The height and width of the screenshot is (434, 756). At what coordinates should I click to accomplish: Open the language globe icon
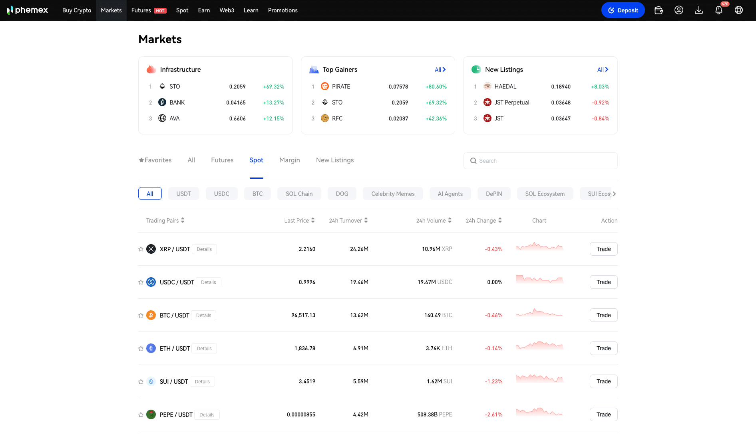pyautogui.click(x=739, y=10)
